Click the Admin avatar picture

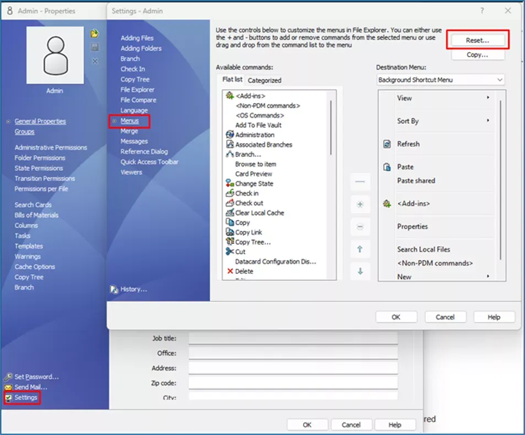[55, 55]
